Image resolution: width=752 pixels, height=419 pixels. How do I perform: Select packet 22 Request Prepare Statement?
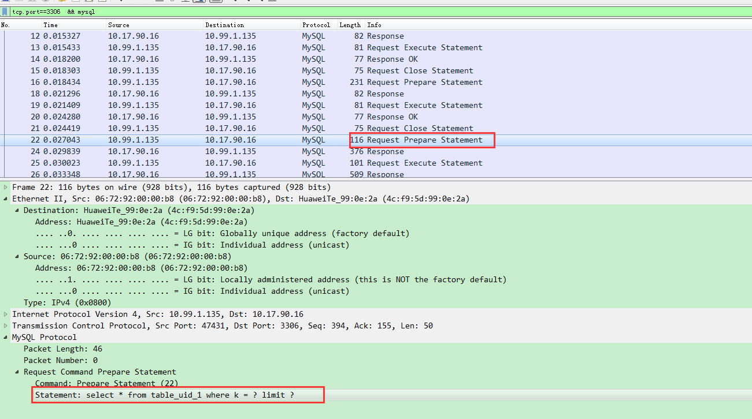pos(376,140)
